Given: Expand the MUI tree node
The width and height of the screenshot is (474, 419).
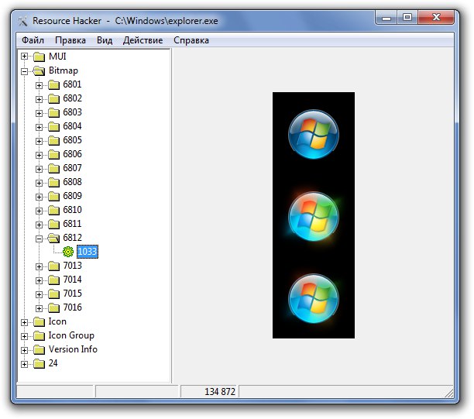Looking at the screenshot, I should [25, 57].
